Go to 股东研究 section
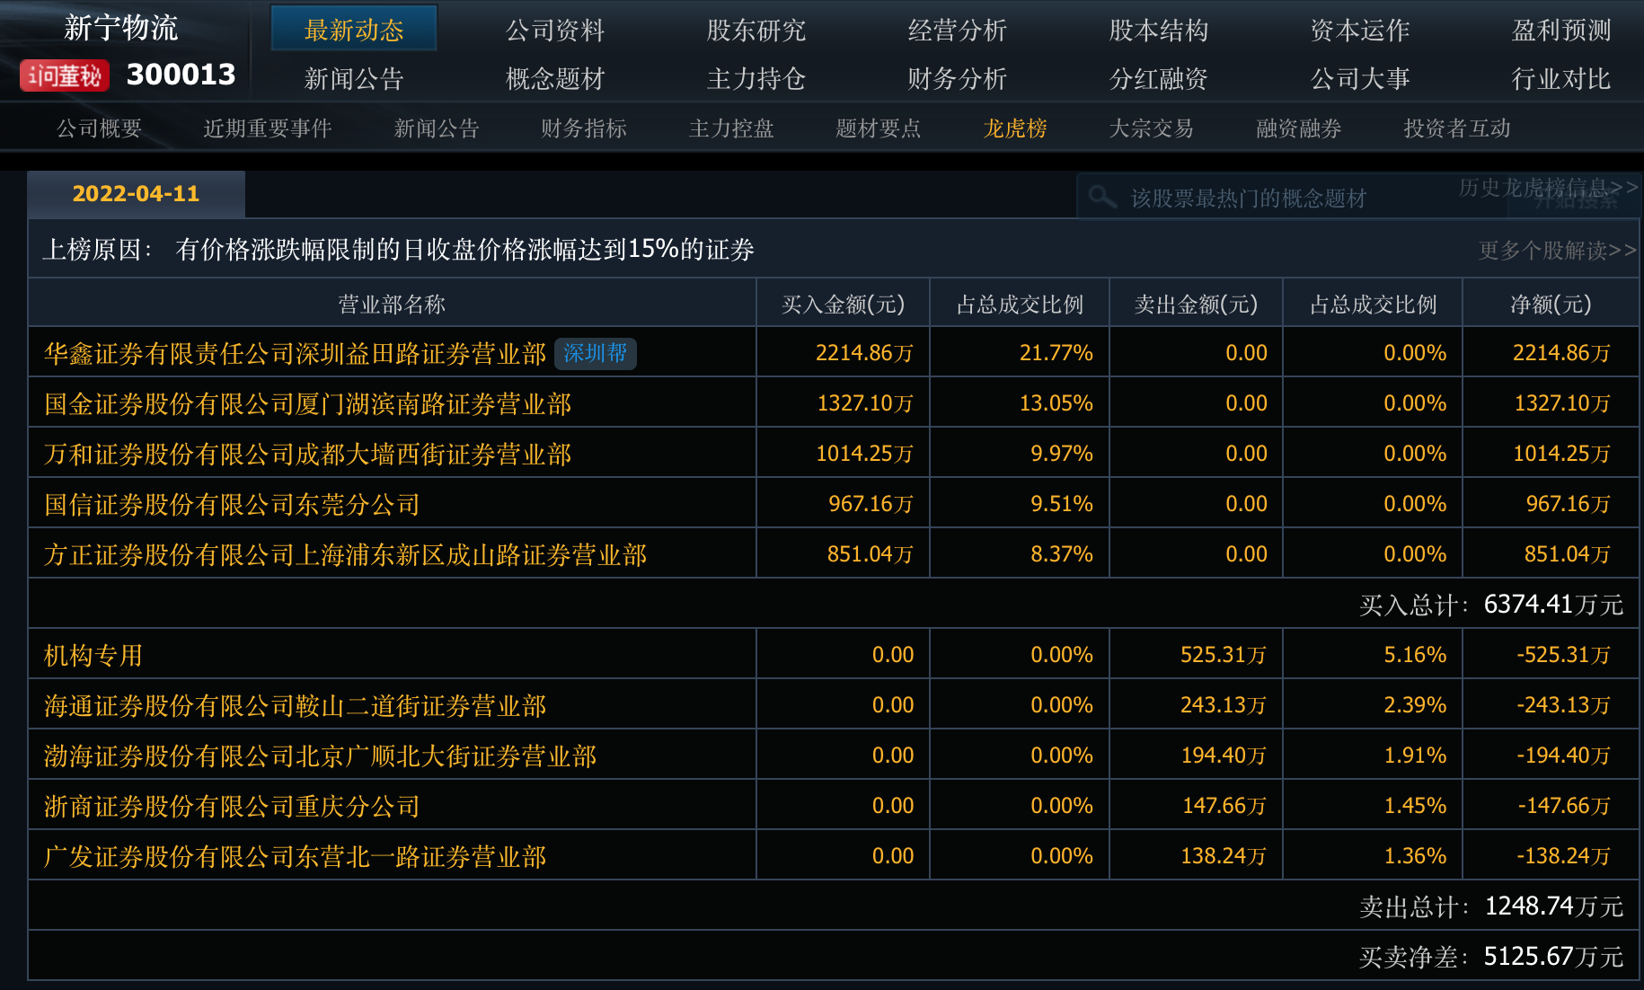The width and height of the screenshot is (1644, 990). (x=756, y=31)
